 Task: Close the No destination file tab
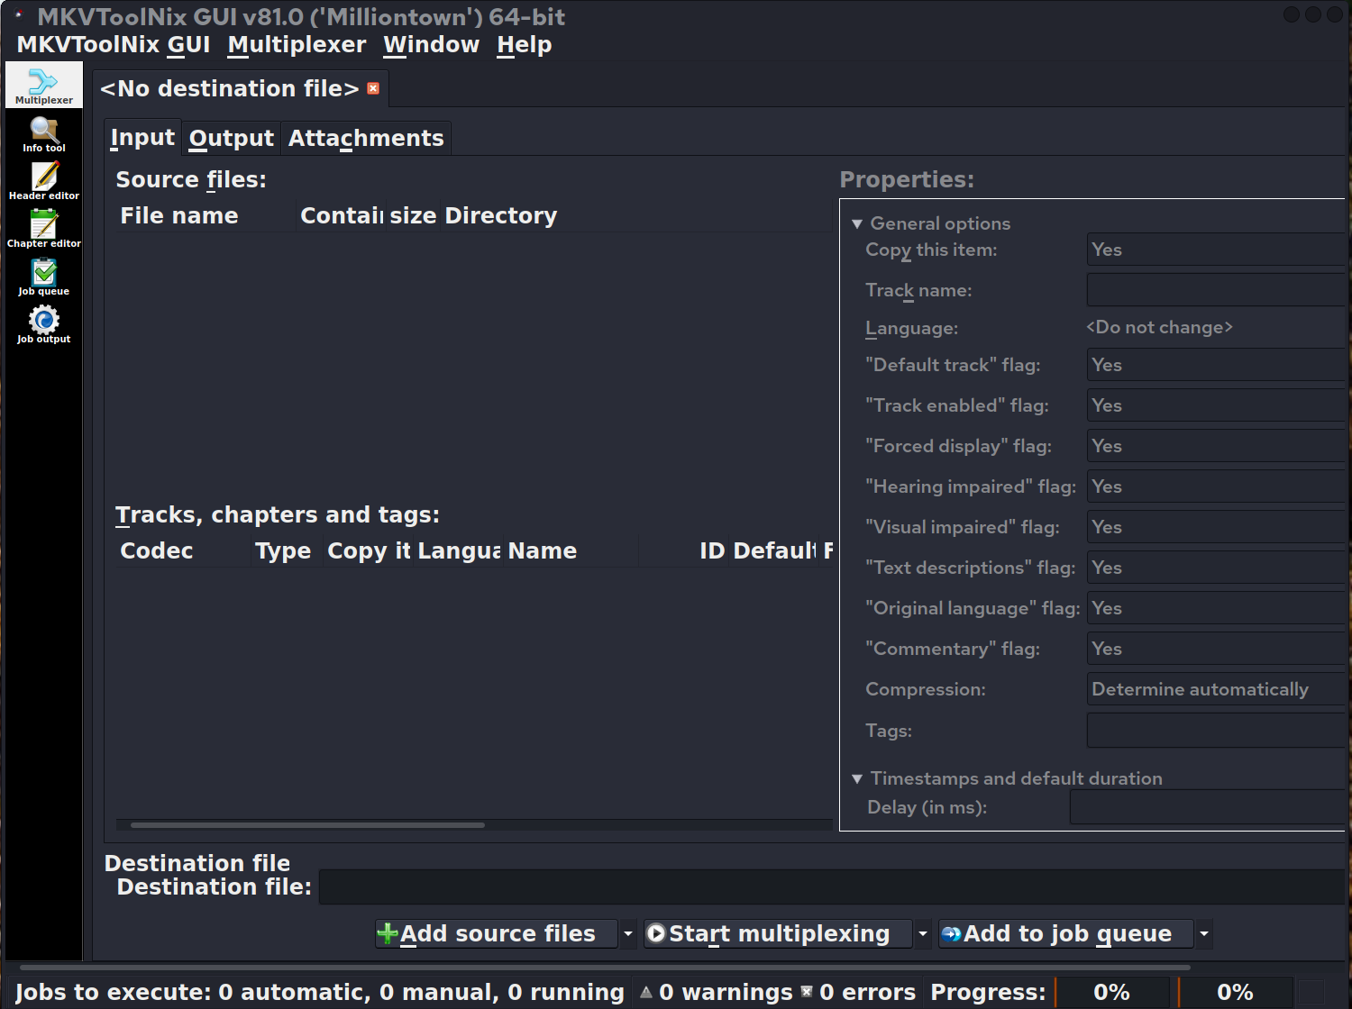pyautogui.click(x=373, y=88)
